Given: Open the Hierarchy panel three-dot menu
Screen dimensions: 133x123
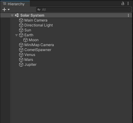Looking at the screenshot, I should pyautogui.click(x=128, y=3).
